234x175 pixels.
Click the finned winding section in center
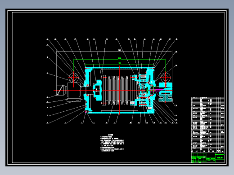pos(118,90)
